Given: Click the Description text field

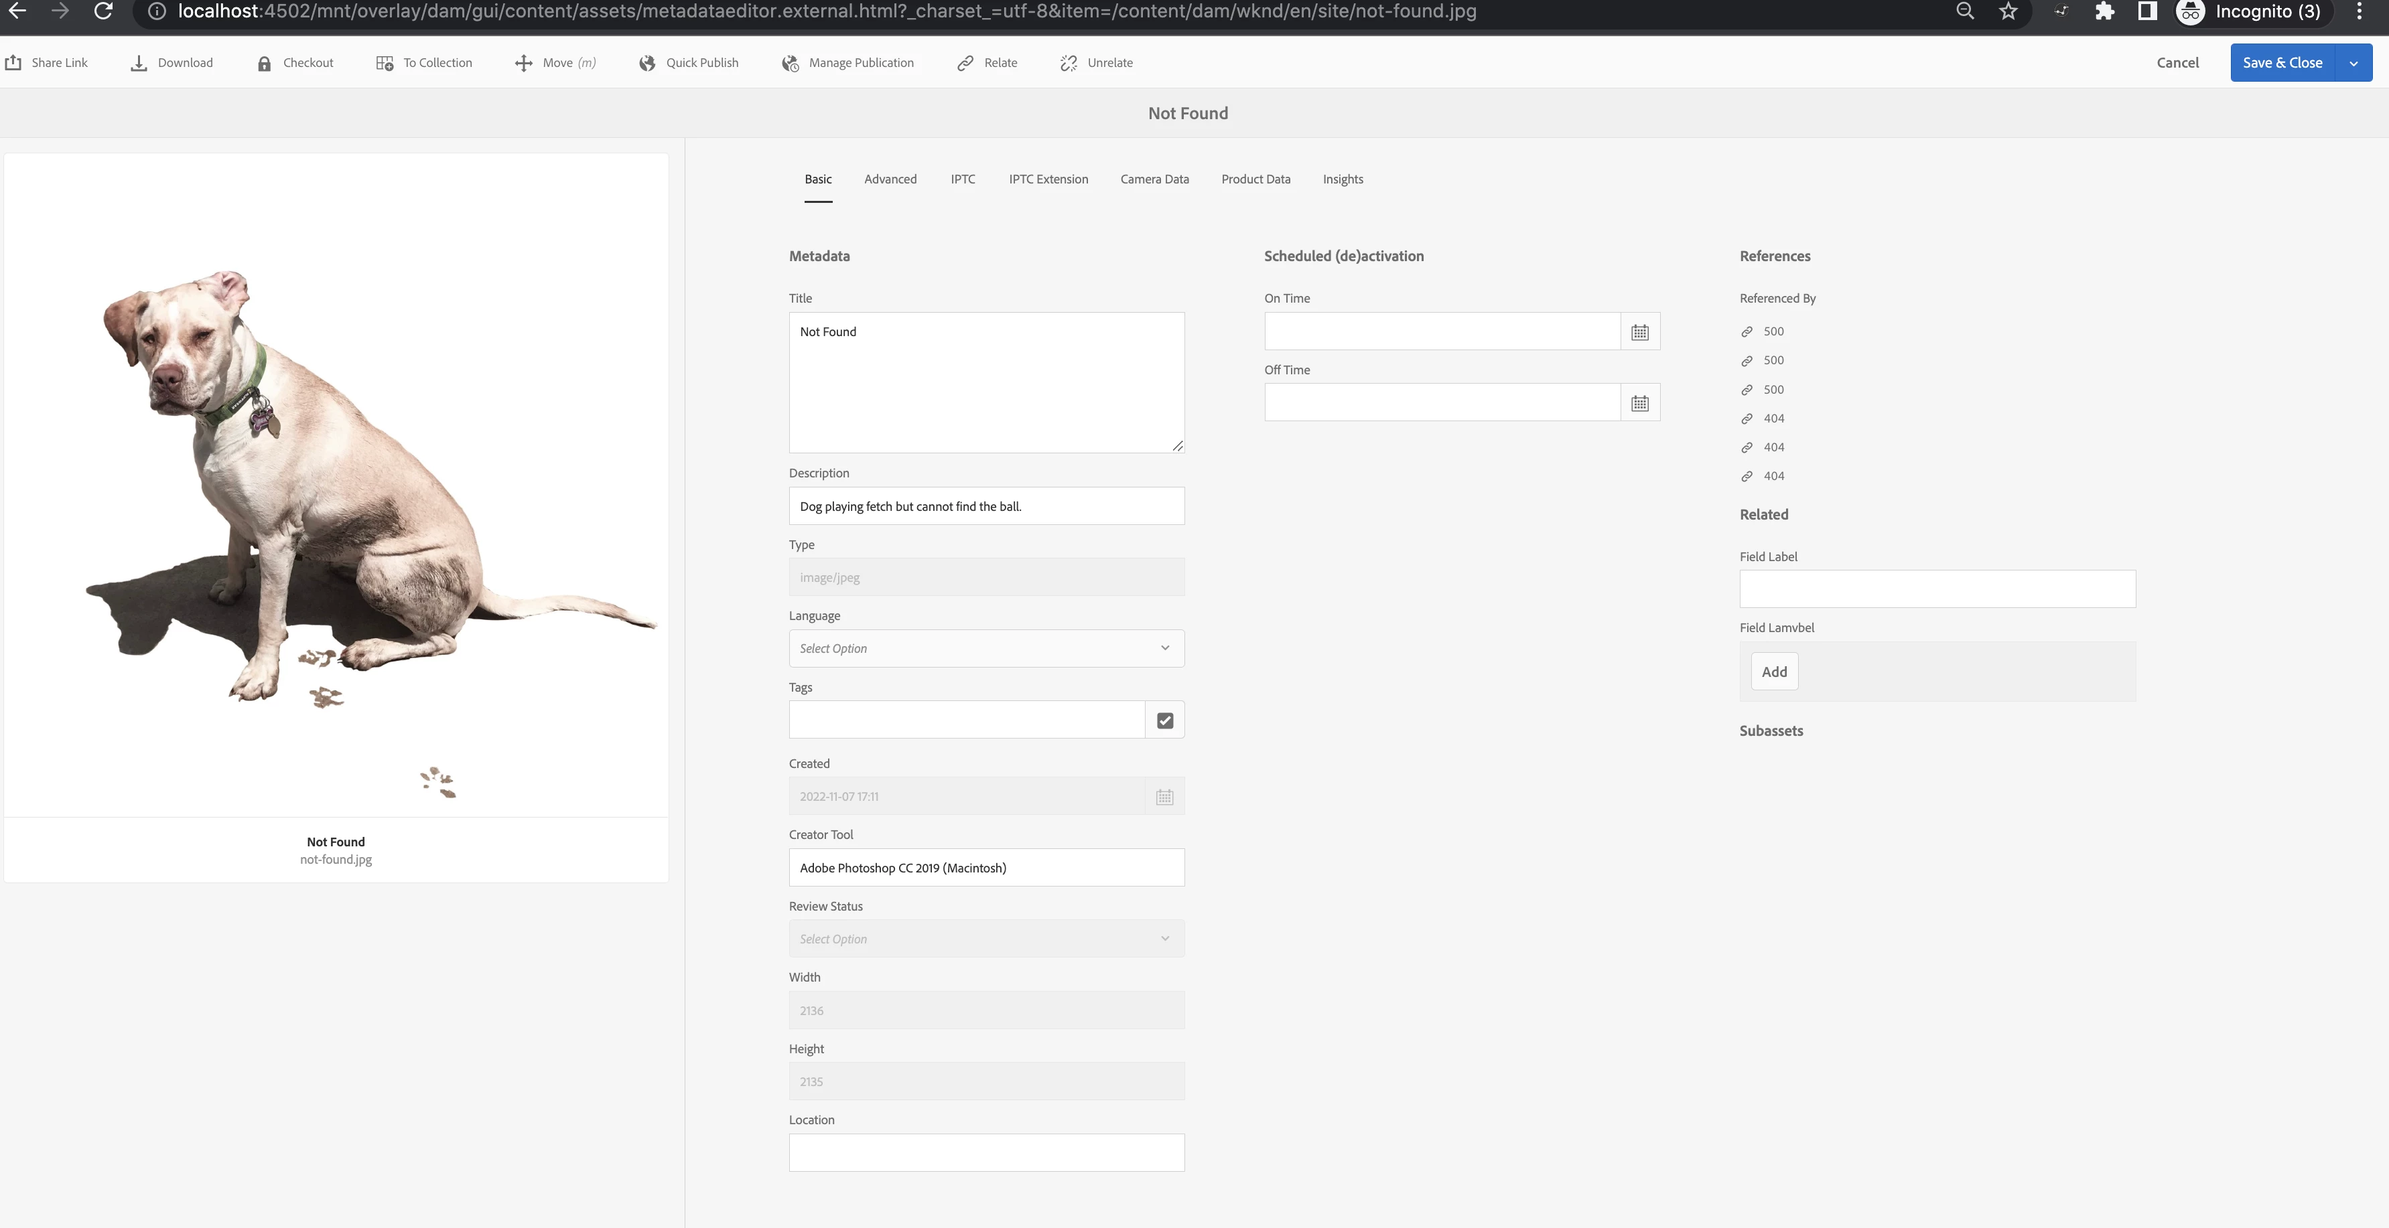Looking at the screenshot, I should pos(986,506).
